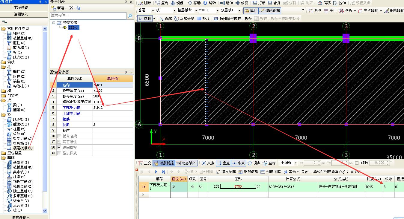Screen dimensions: 404x219
Task: Select the 平行 parallel axis tool
Action: click(330, 10)
